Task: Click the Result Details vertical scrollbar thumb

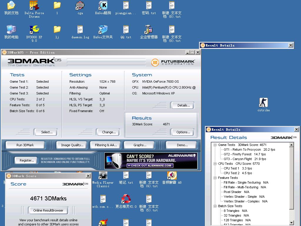Action: pyautogui.click(x=291, y=178)
